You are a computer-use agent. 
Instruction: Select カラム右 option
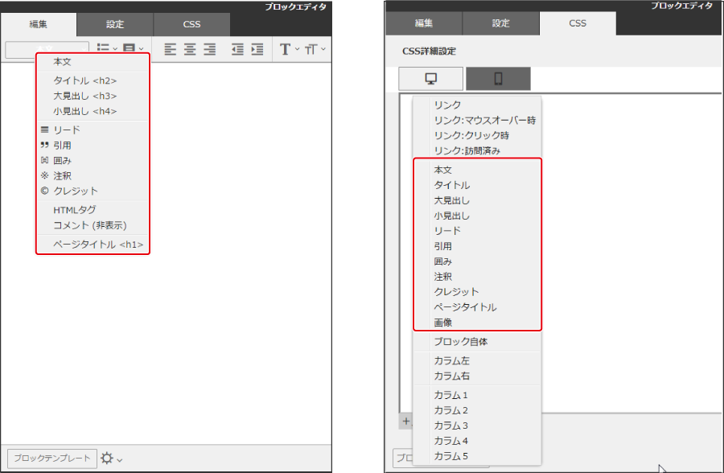pyautogui.click(x=477, y=376)
